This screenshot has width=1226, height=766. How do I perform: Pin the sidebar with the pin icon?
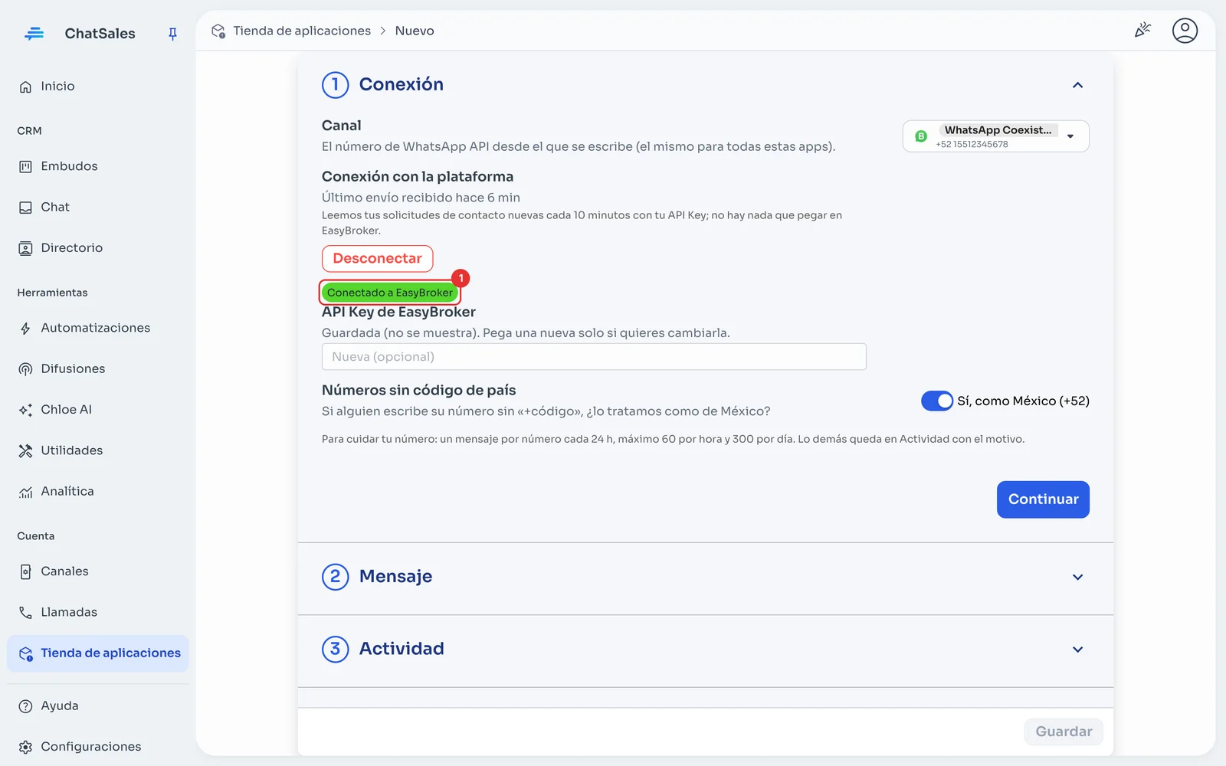(172, 34)
